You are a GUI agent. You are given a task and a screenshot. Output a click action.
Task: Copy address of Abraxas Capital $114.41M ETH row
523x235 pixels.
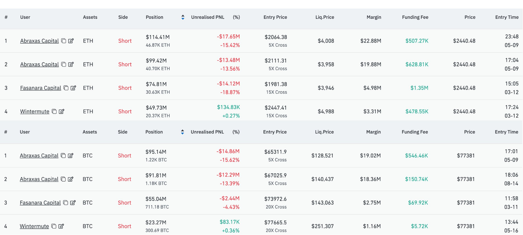64,41
